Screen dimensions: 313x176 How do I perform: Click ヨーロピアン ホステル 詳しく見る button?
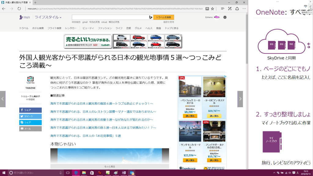[x=214, y=116]
